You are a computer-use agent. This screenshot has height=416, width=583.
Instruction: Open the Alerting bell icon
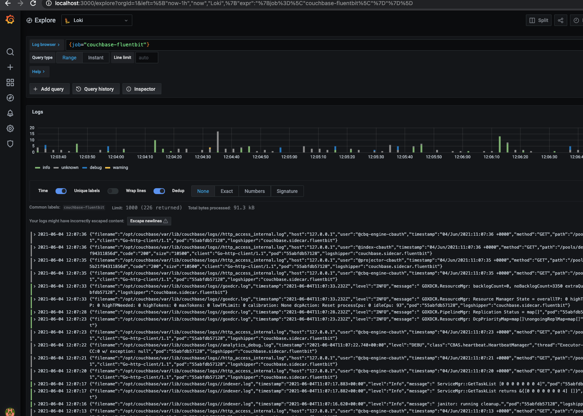tap(10, 113)
